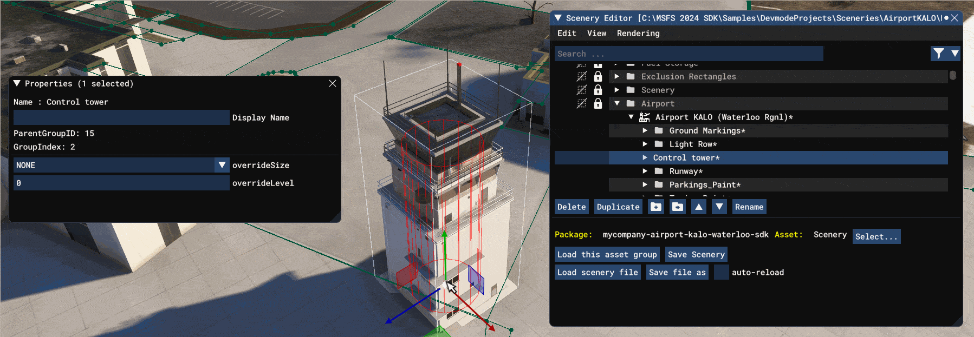Screen dimensions: 974x337
Task: Select Airport KALO (Waterloo Rgnl) row
Action: tap(778, 117)
